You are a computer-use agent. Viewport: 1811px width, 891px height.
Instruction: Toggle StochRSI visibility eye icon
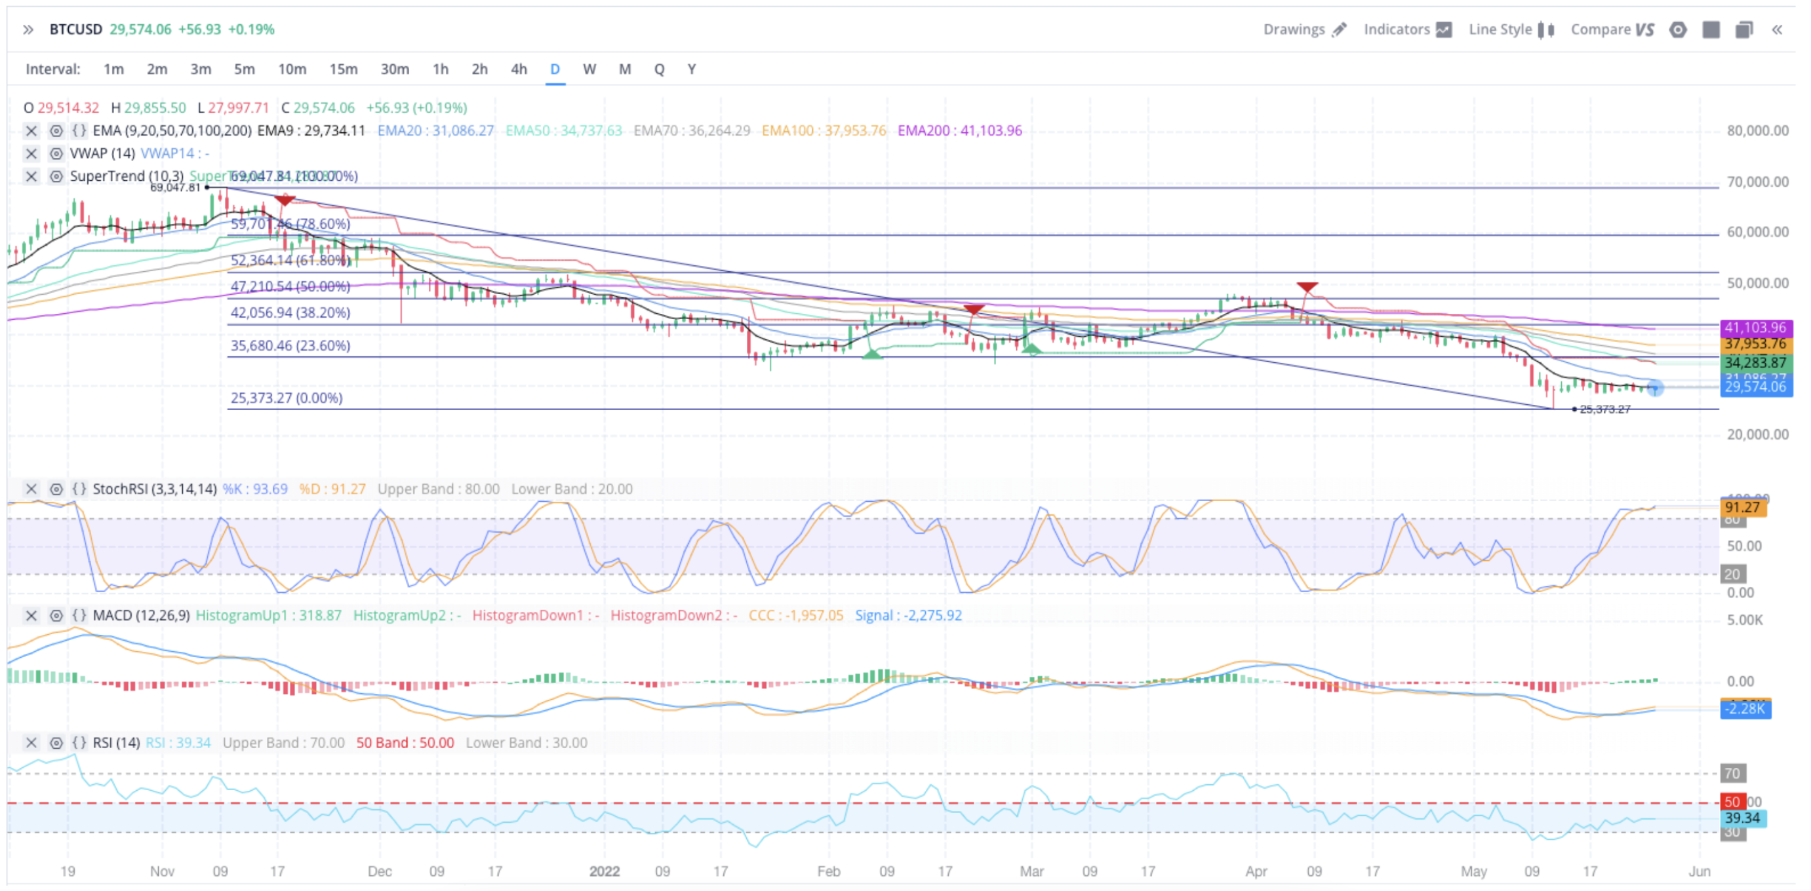coord(56,489)
